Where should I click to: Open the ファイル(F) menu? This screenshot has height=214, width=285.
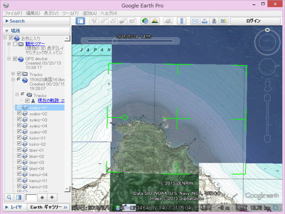tap(13, 13)
